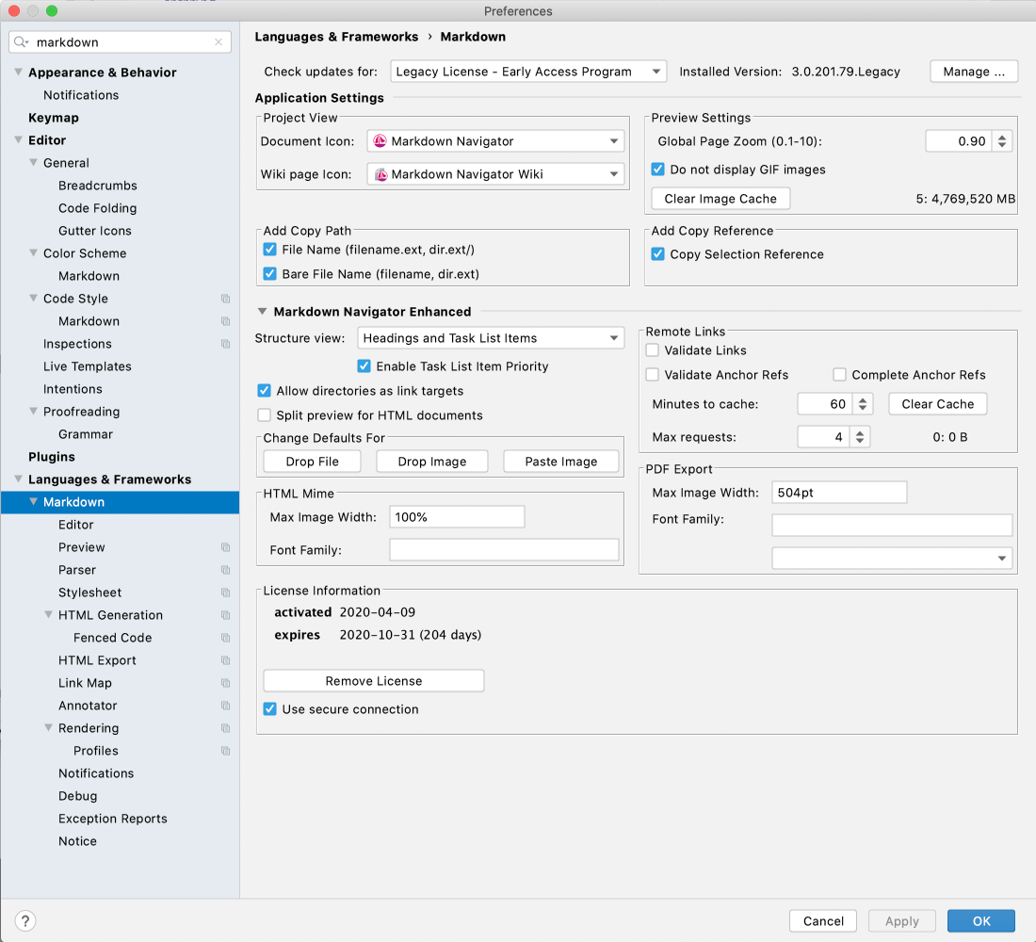Click HTML Mime Font Family field
1036x942 pixels.
point(504,550)
